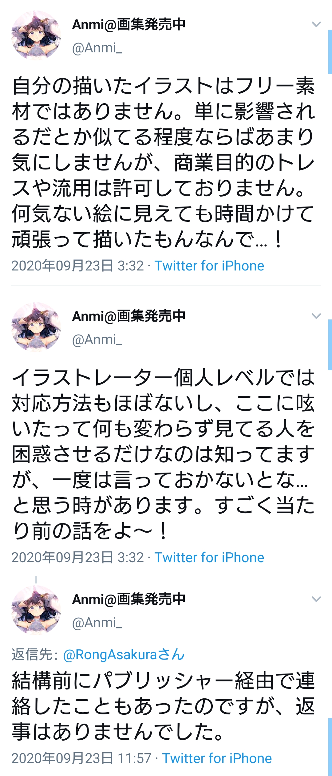Open "Twitter for iPhone" link under first tweet
Viewport: 332px width, 776px height.
(x=209, y=266)
